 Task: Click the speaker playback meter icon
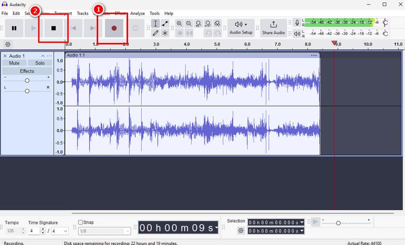coord(297,33)
